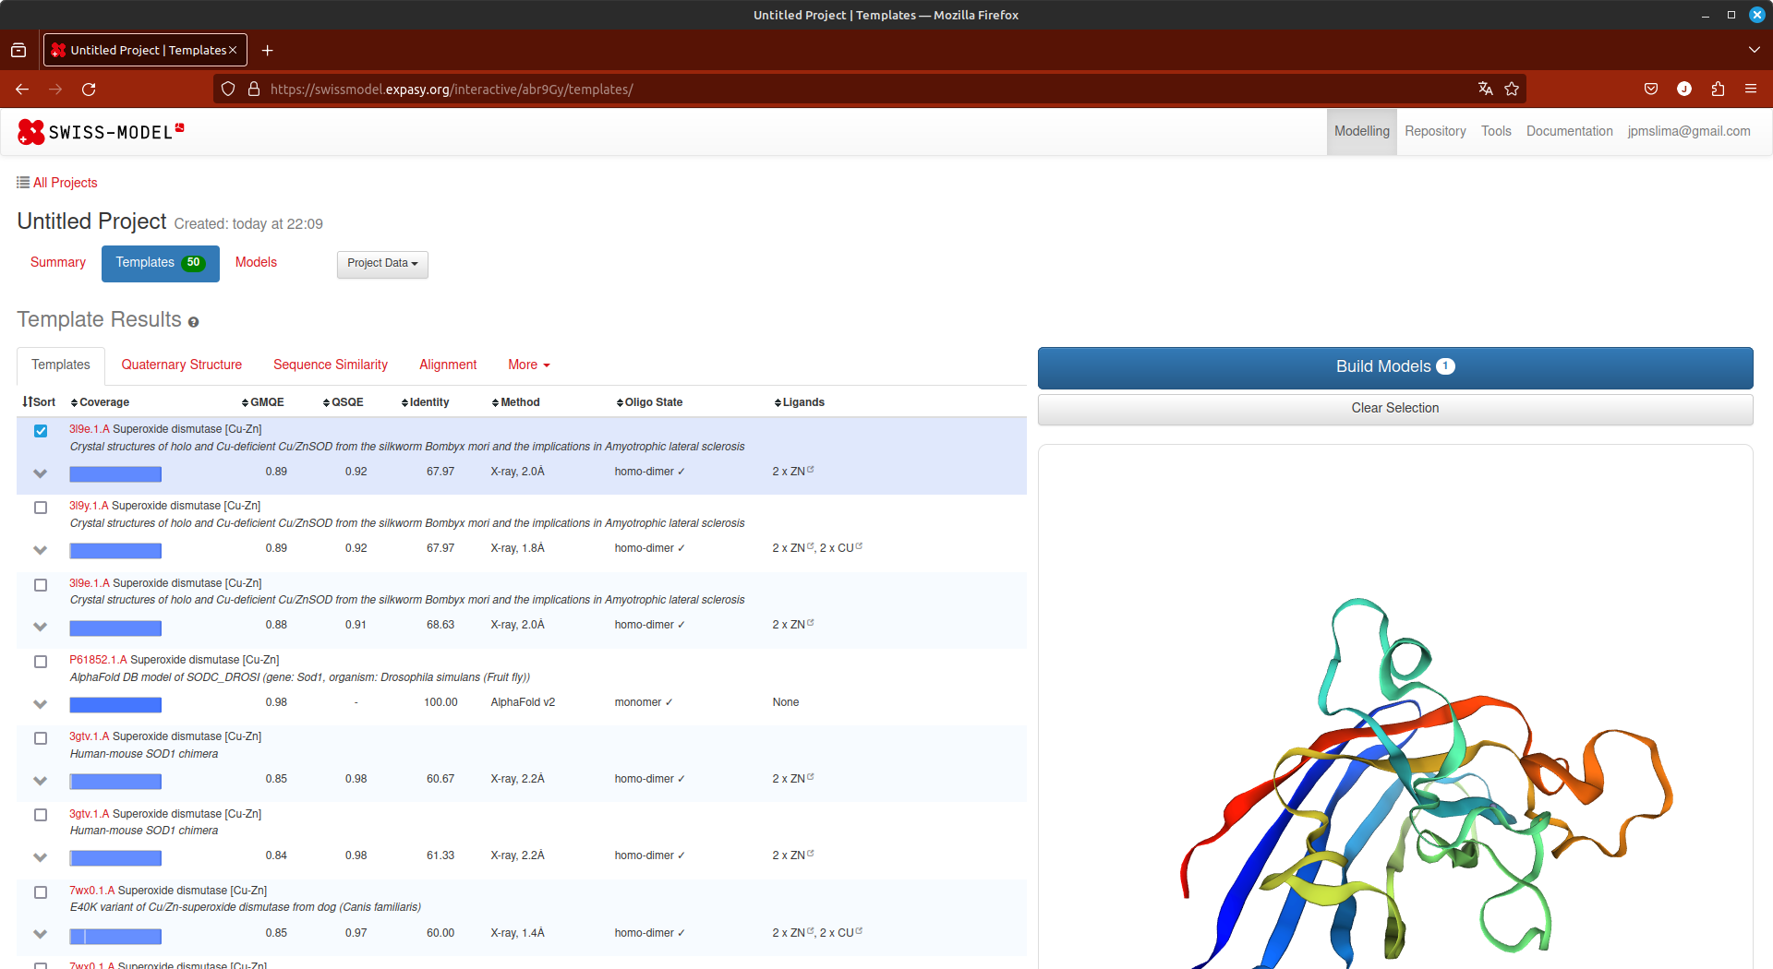Click the Save to Pocket icon

coord(1651,89)
